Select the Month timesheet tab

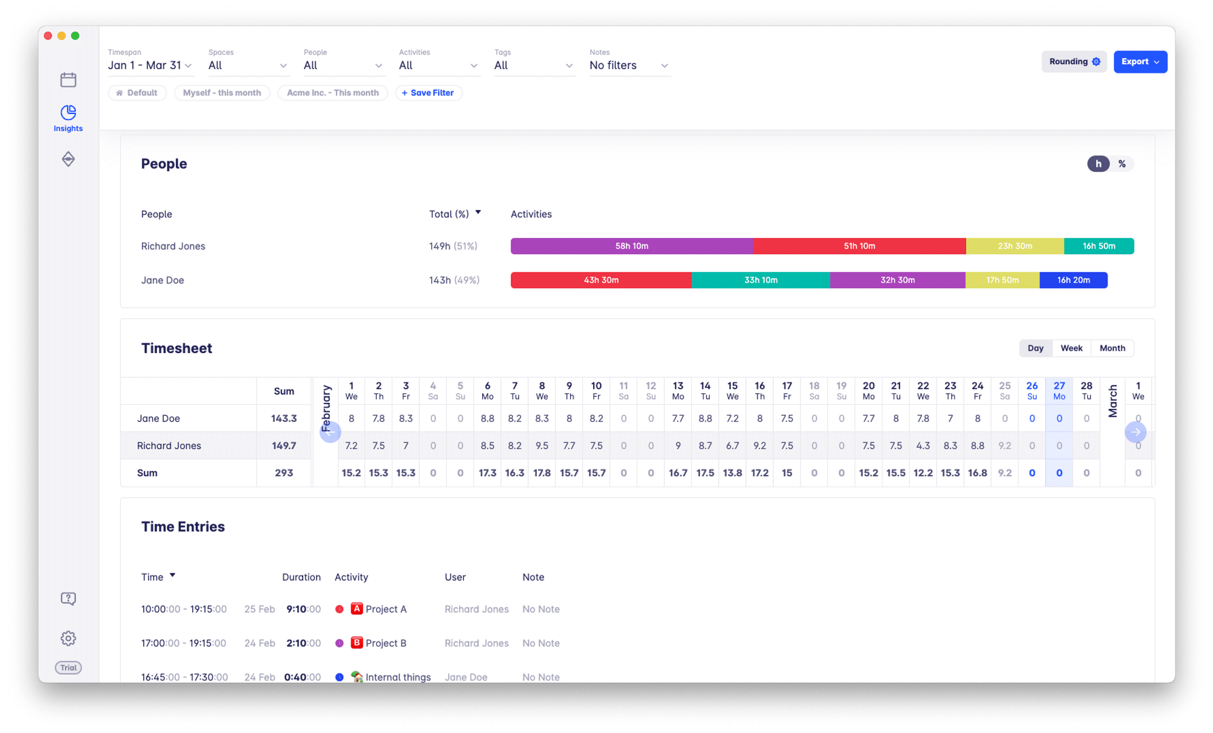pos(1112,348)
